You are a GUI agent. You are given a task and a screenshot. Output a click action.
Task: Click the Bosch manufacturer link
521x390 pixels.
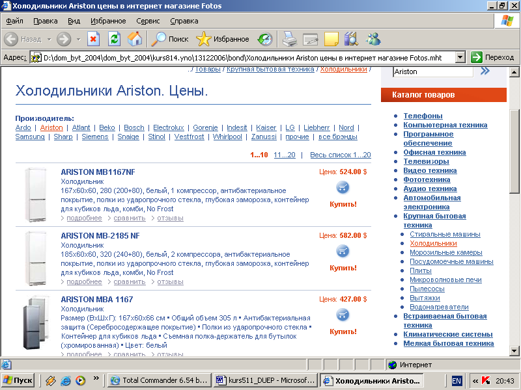pyautogui.click(x=134, y=127)
